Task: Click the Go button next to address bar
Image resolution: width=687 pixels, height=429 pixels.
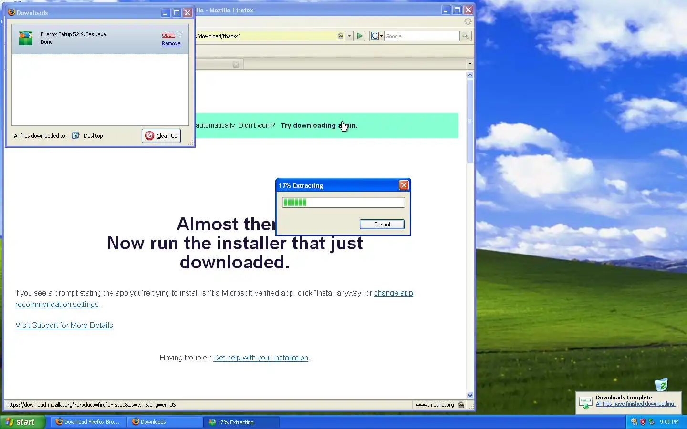Action: click(360, 36)
